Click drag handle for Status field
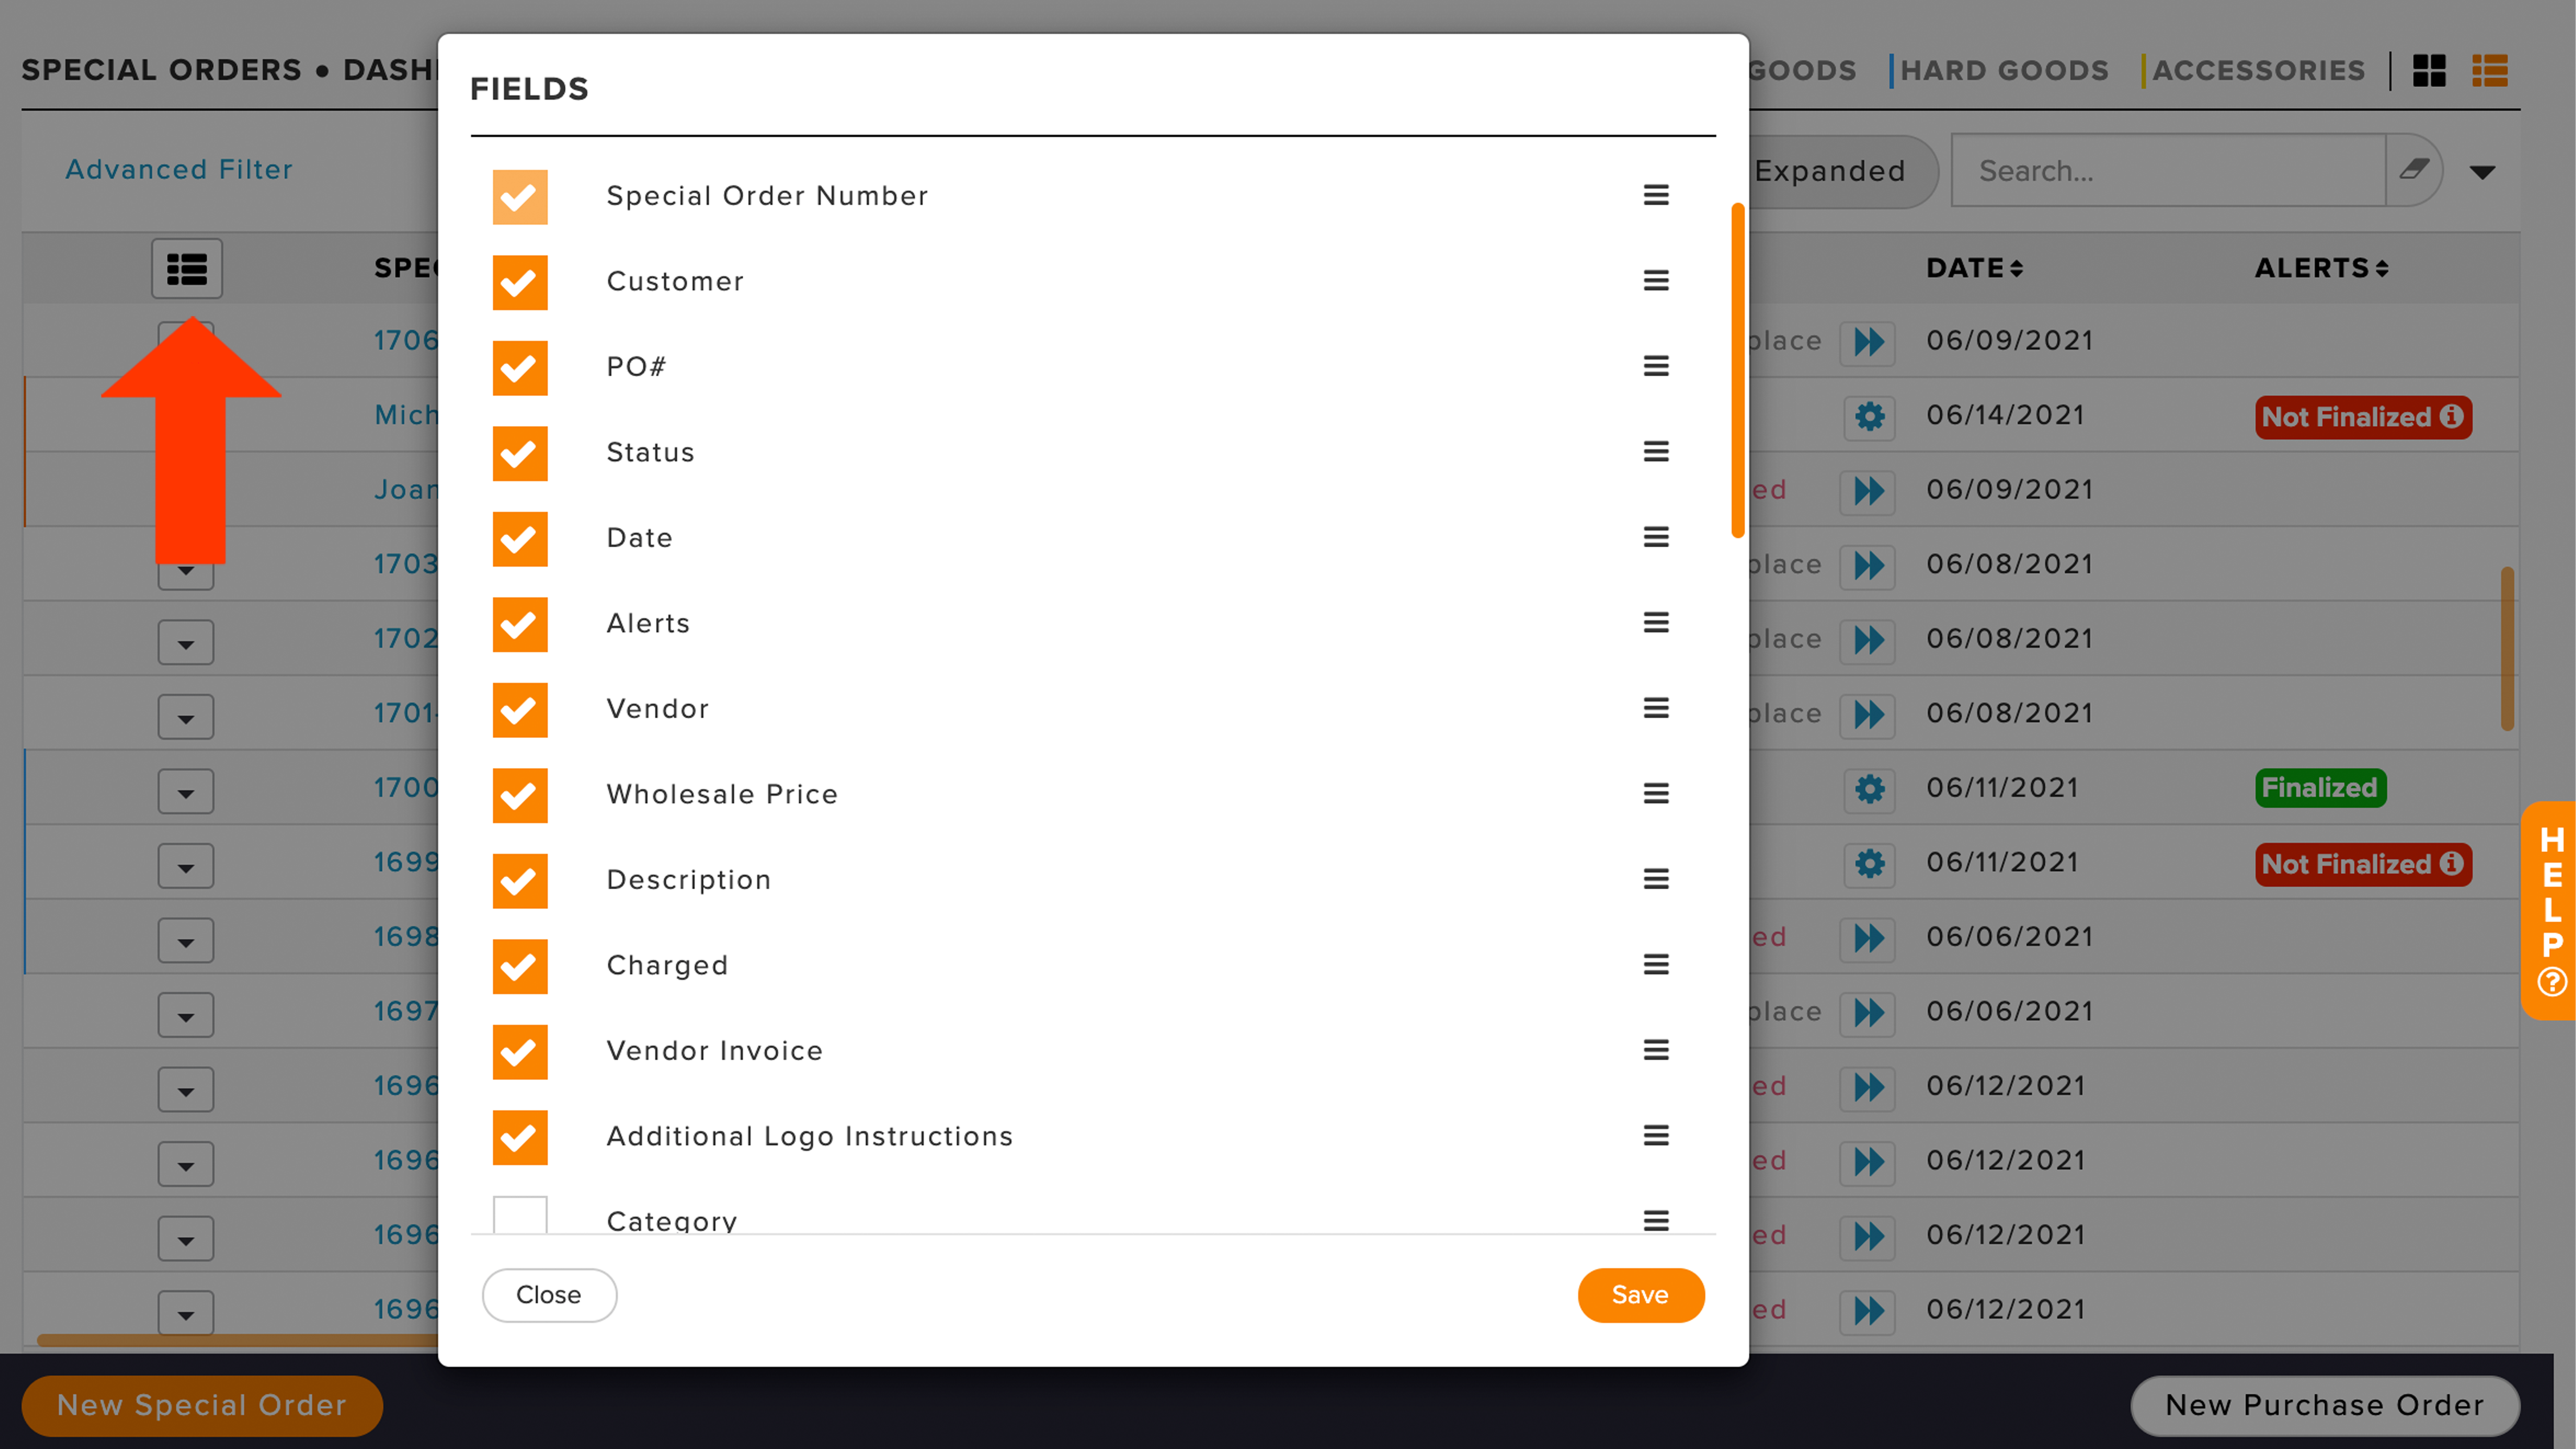 point(1656,452)
